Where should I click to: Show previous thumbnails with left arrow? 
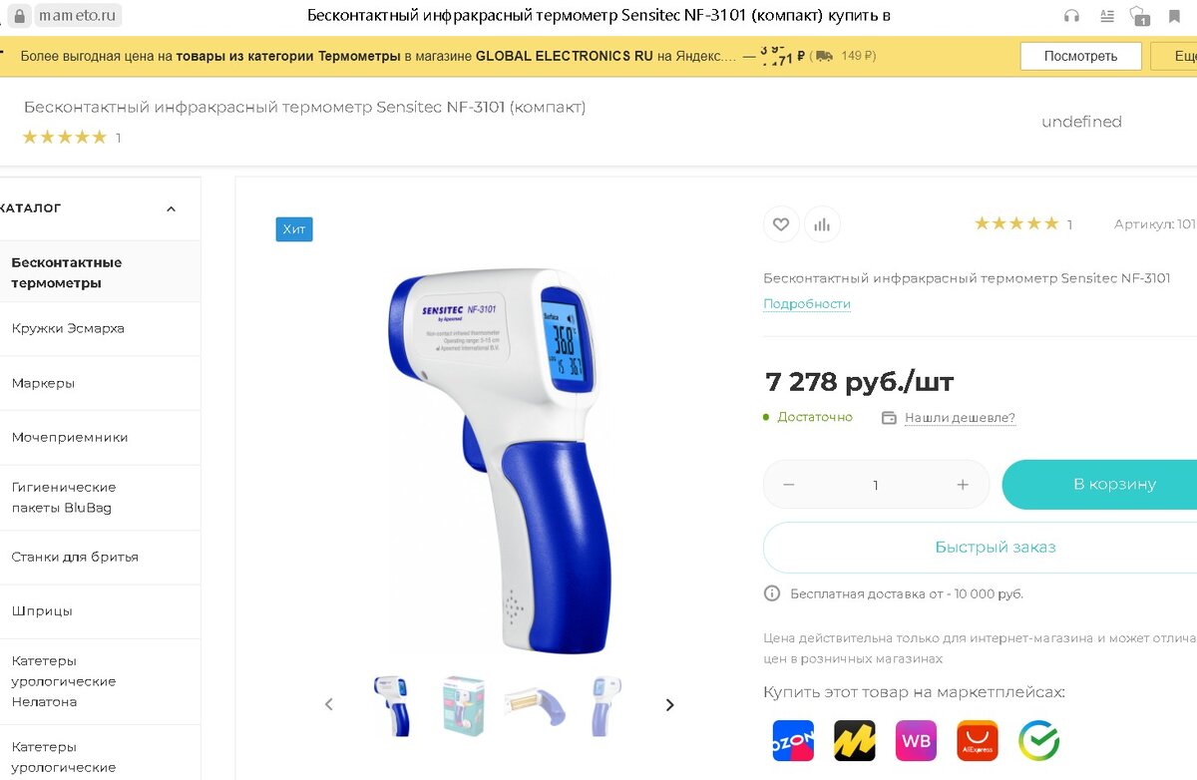(329, 705)
